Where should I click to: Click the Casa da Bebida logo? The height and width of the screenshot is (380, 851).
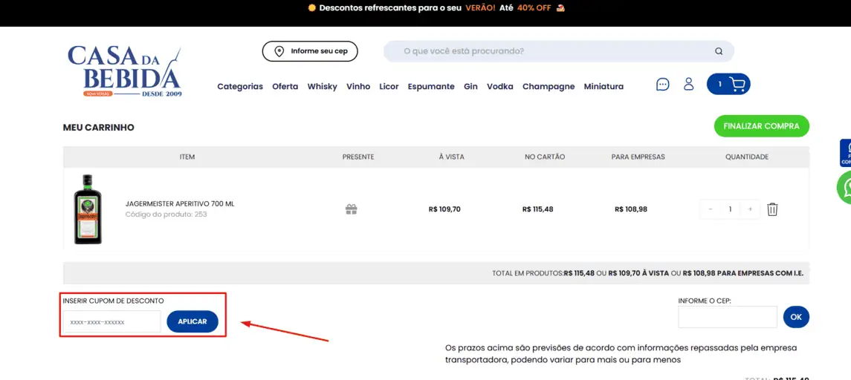[x=125, y=72]
